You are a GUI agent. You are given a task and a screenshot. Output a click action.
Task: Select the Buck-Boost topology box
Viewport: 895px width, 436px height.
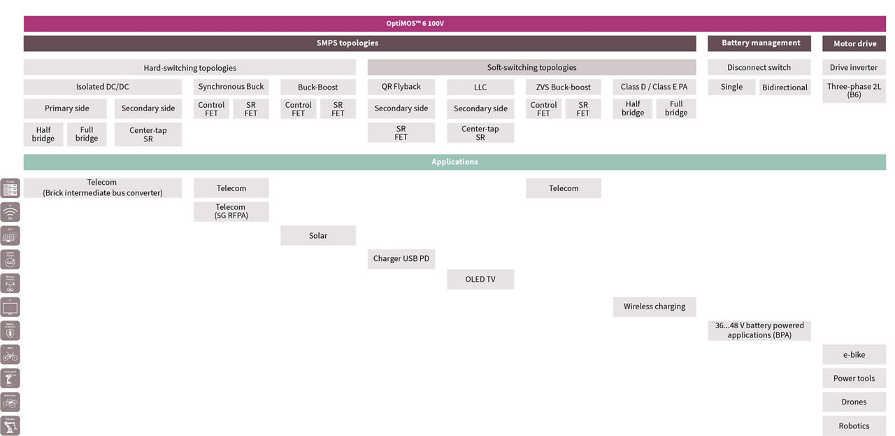click(318, 87)
